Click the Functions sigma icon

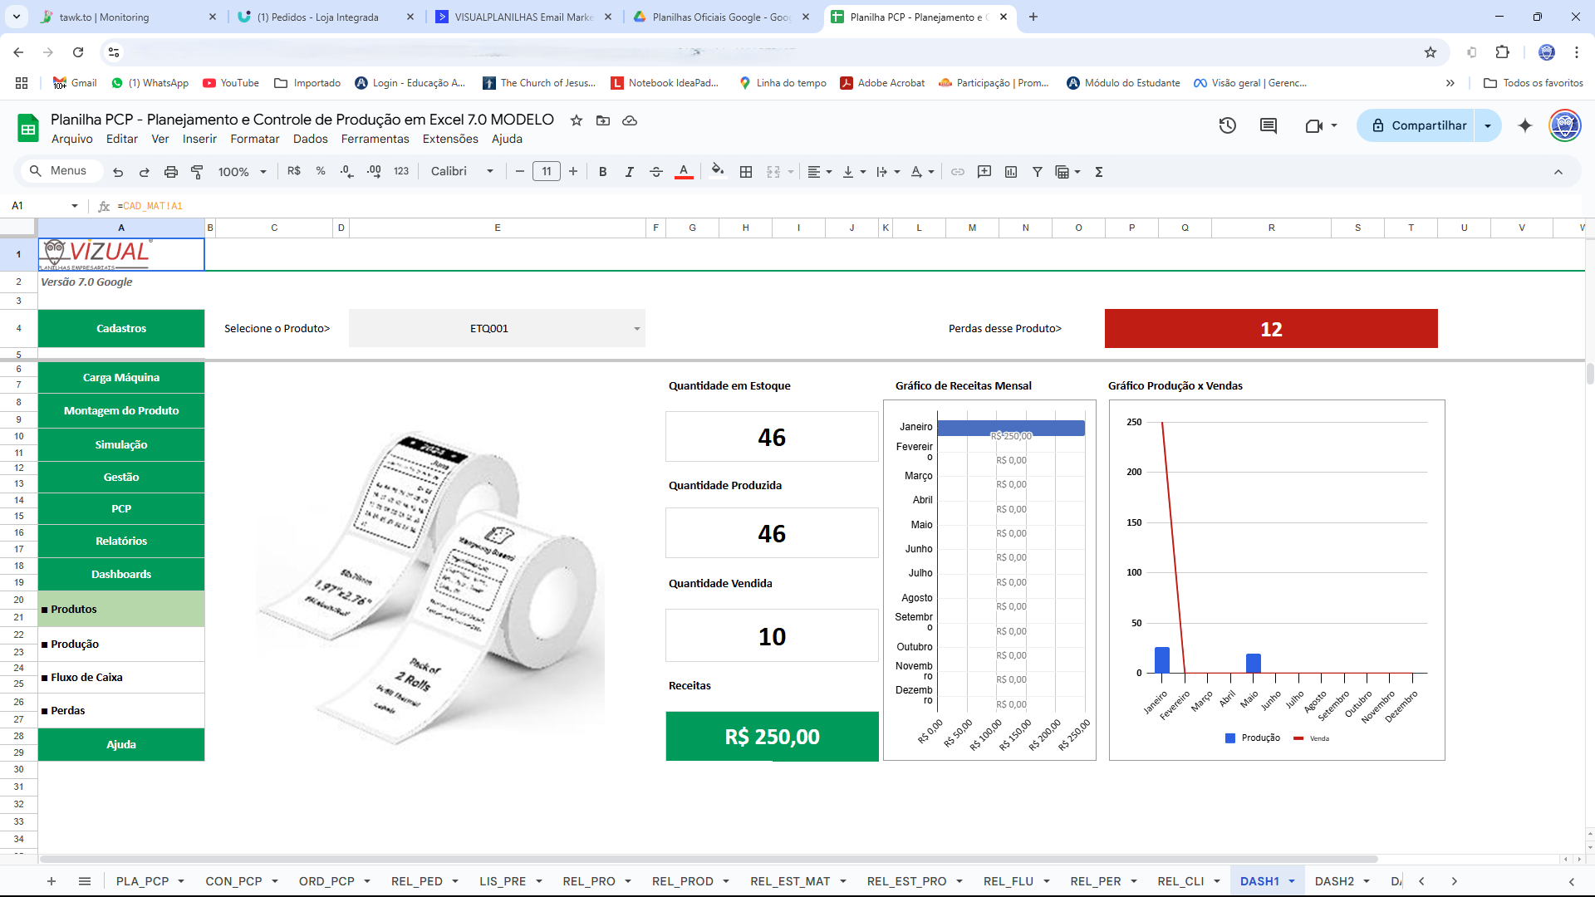1099,172
